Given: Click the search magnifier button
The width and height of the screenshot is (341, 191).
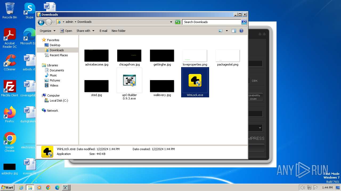Looking at the screenshot, I should coord(244,22).
